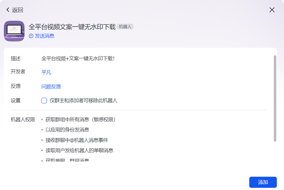Viewport: 284px width, 190px height.
Task: Select the 以应用的身份发消息 permission entry
Action: click(x=67, y=130)
